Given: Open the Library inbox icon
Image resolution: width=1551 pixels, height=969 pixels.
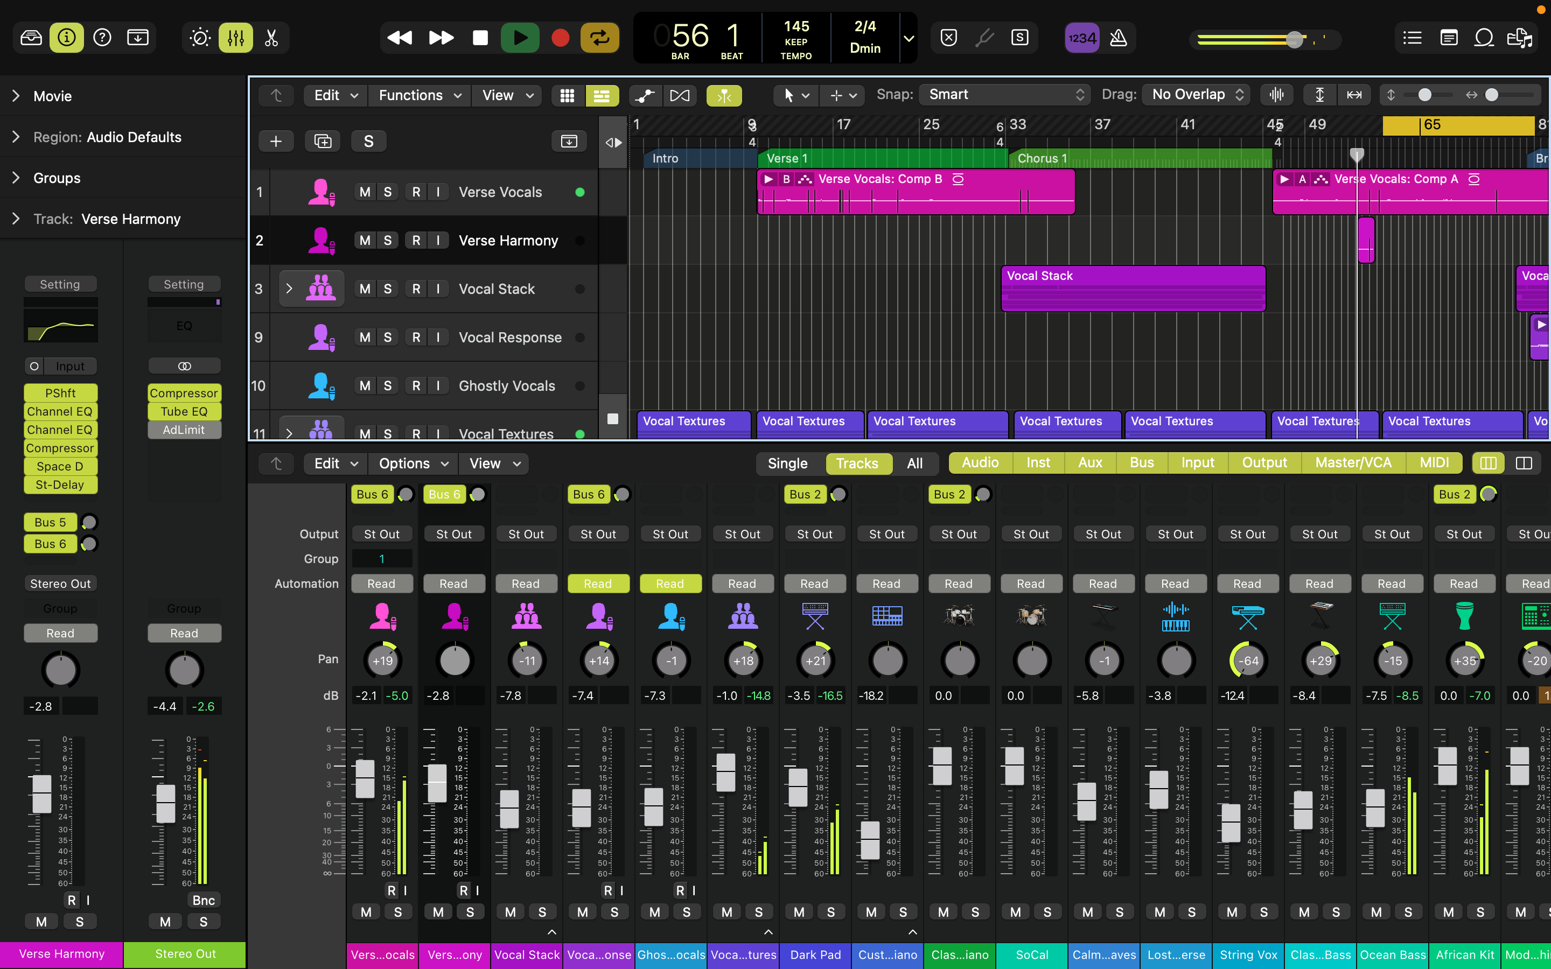Looking at the screenshot, I should (x=31, y=38).
